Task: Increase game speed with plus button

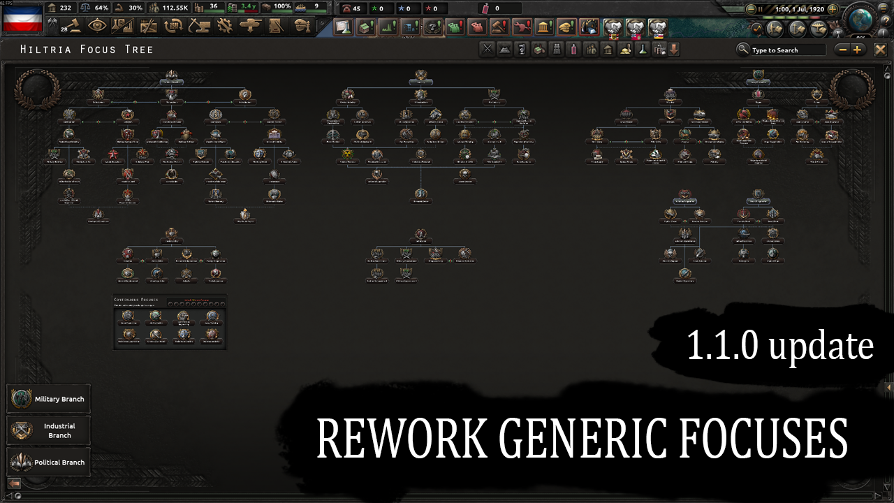Action: (833, 9)
